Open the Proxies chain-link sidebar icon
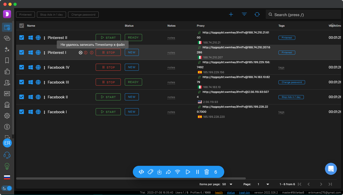The height and width of the screenshot is (195, 343). click(x=7, y=38)
